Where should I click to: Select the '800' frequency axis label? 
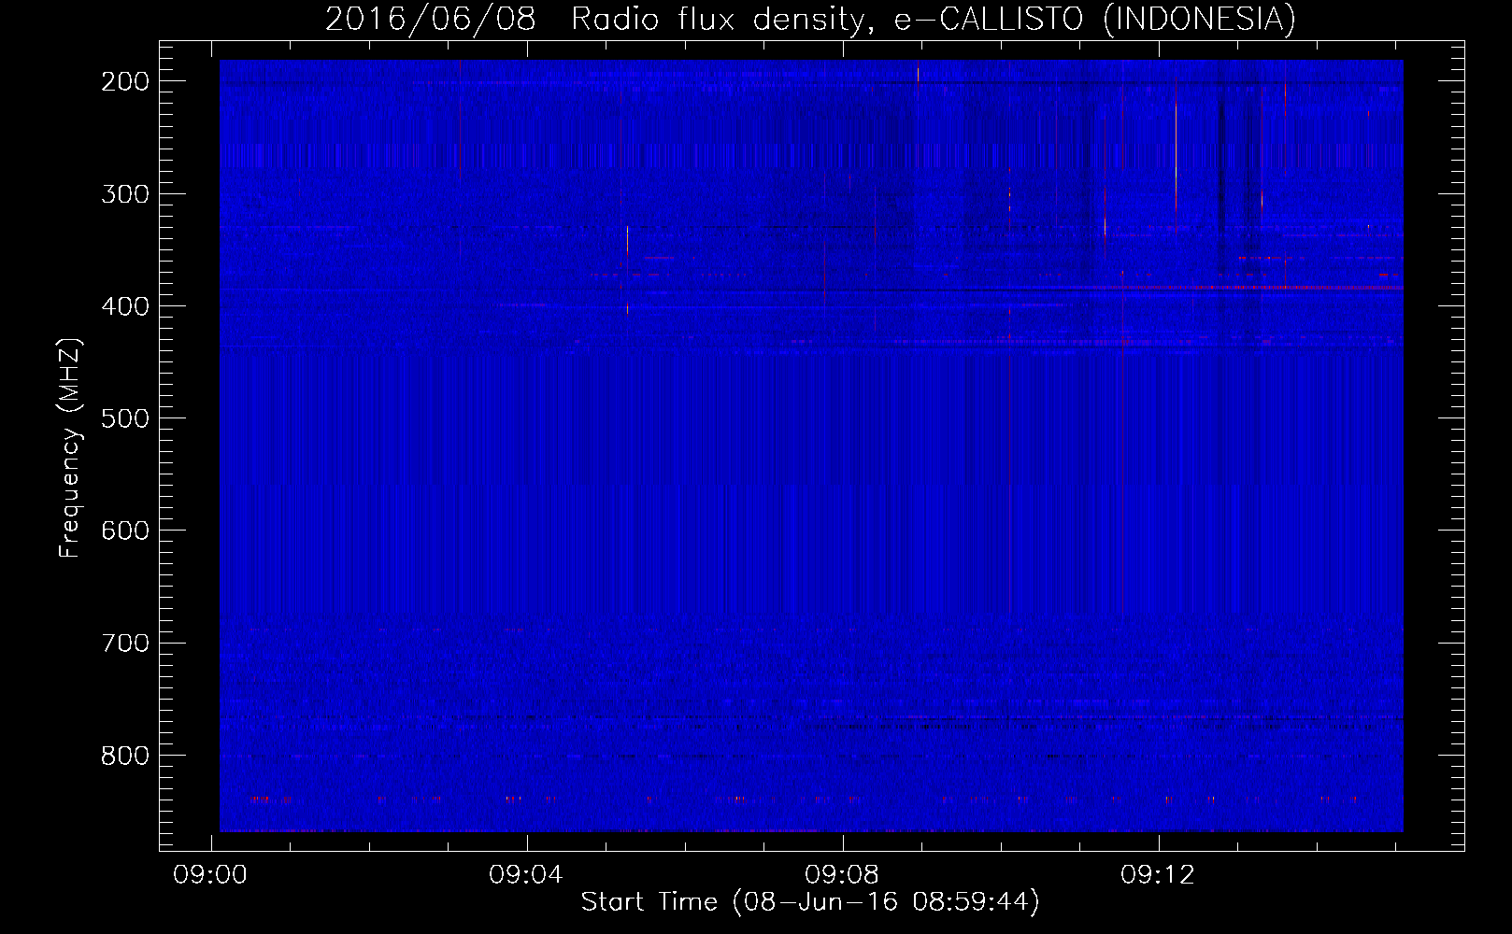[x=125, y=756]
